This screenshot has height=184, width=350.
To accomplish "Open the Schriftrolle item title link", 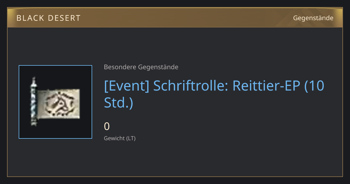I will 214,94.
